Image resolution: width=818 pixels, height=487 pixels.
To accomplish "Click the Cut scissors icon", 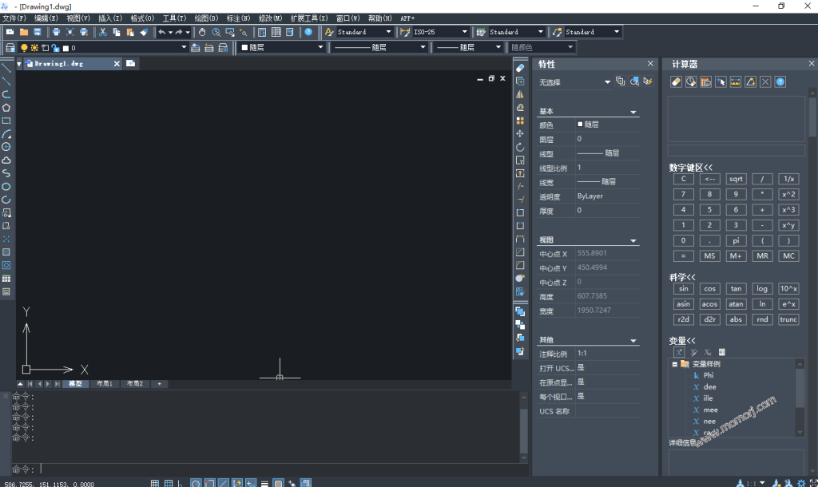I will point(103,32).
